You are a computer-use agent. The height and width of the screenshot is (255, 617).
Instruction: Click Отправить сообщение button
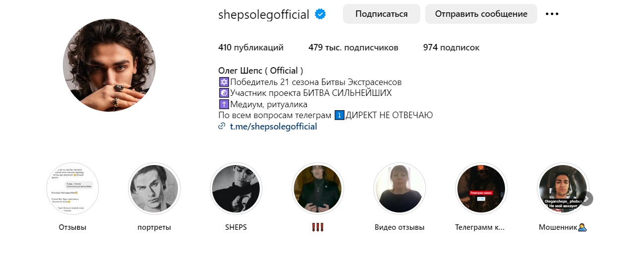(x=481, y=14)
